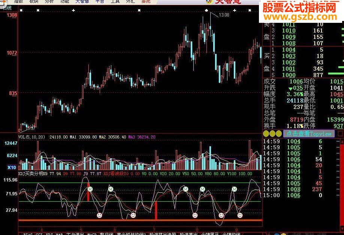Image resolution: width=344 pixels, height=235 pixels.
Task: Click the 幅度 3.36% change value
Action: 295,94
